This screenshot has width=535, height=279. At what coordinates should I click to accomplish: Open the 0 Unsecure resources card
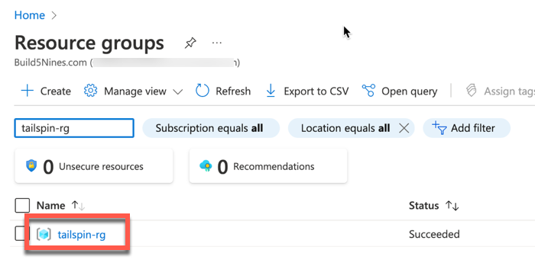[94, 166]
